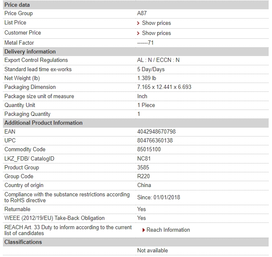Select the Commodity Code 85015100
272x257 pixels.
click(149, 149)
